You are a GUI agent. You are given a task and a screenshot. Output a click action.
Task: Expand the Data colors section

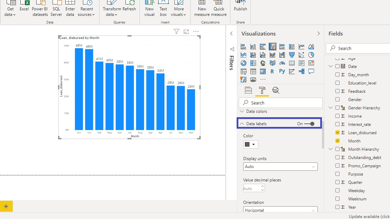[256, 112]
